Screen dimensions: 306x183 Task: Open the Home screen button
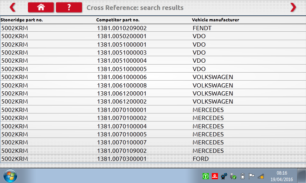(x=41, y=7)
